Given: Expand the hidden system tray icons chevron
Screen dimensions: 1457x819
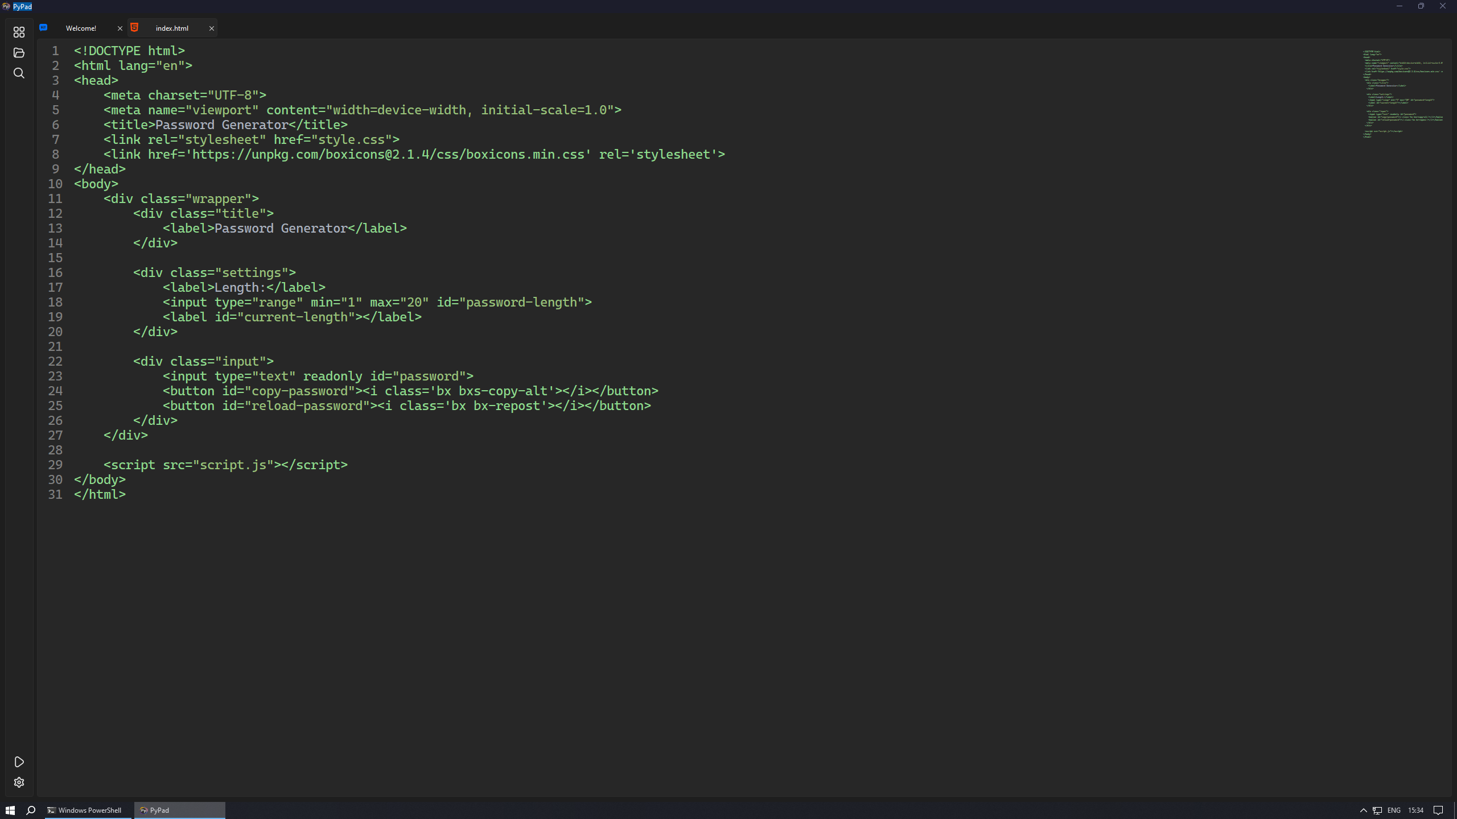Looking at the screenshot, I should [x=1363, y=810].
